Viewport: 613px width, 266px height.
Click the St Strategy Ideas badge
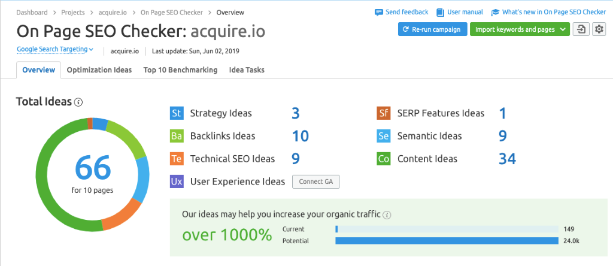coord(177,113)
